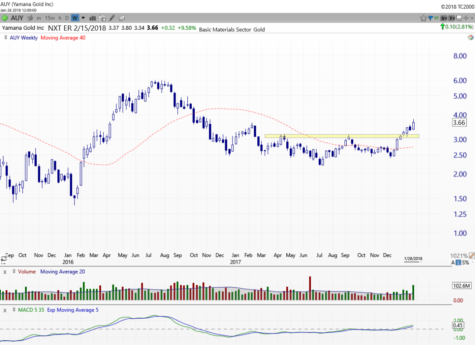475x345 pixels.
Task: Toggle the Weekly (W) timeframe button
Action: click(x=75, y=18)
